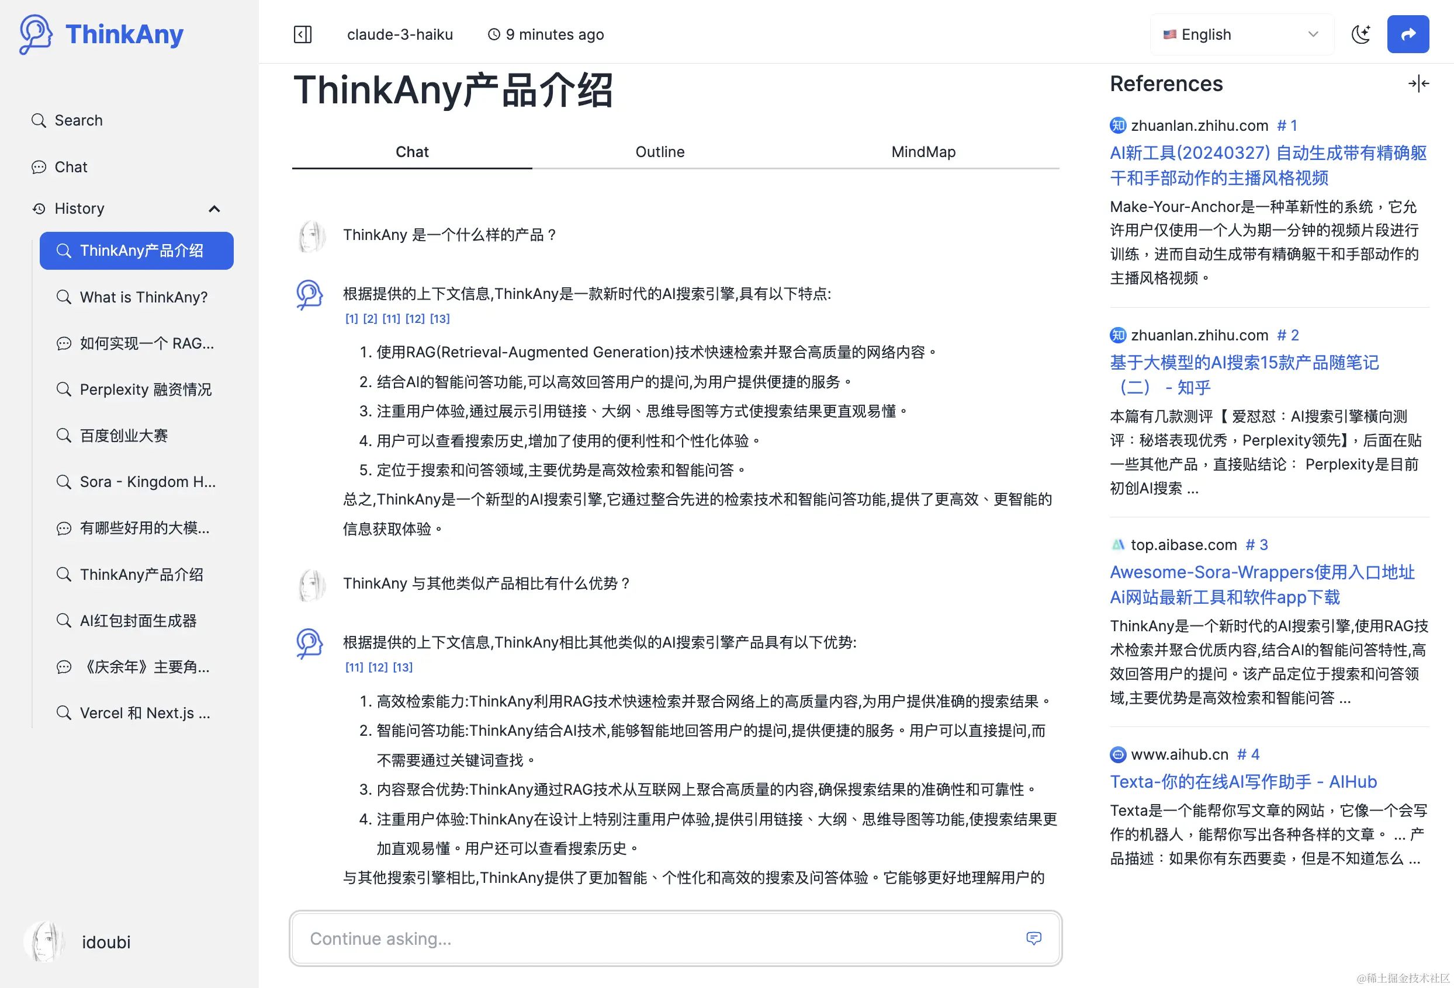Image resolution: width=1454 pixels, height=988 pixels.
Task: Open Chat from the sidebar
Action: click(71, 167)
